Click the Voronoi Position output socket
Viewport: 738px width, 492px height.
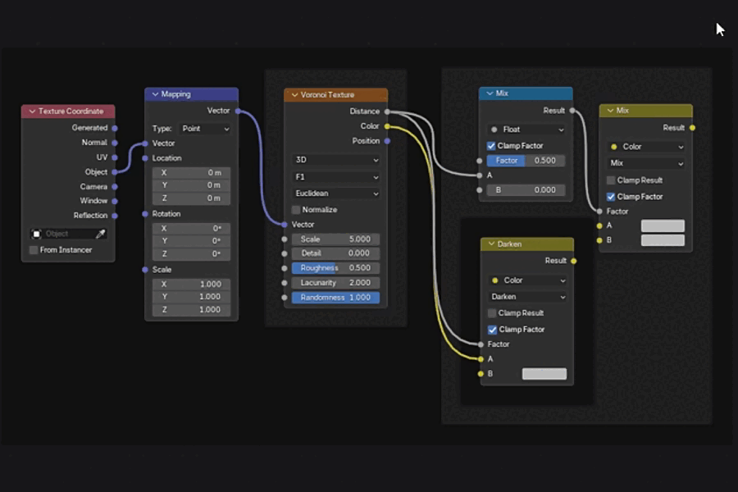[387, 141]
